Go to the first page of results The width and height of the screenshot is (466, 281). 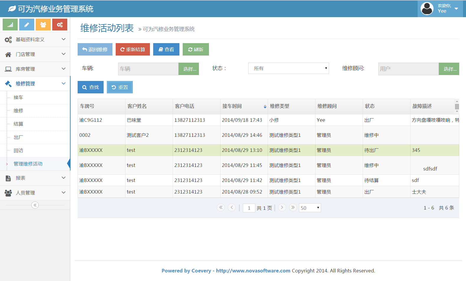coord(221,207)
